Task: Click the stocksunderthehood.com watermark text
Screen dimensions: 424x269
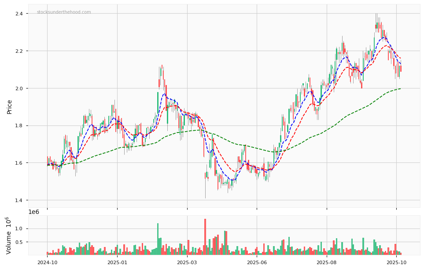Action: (64, 12)
